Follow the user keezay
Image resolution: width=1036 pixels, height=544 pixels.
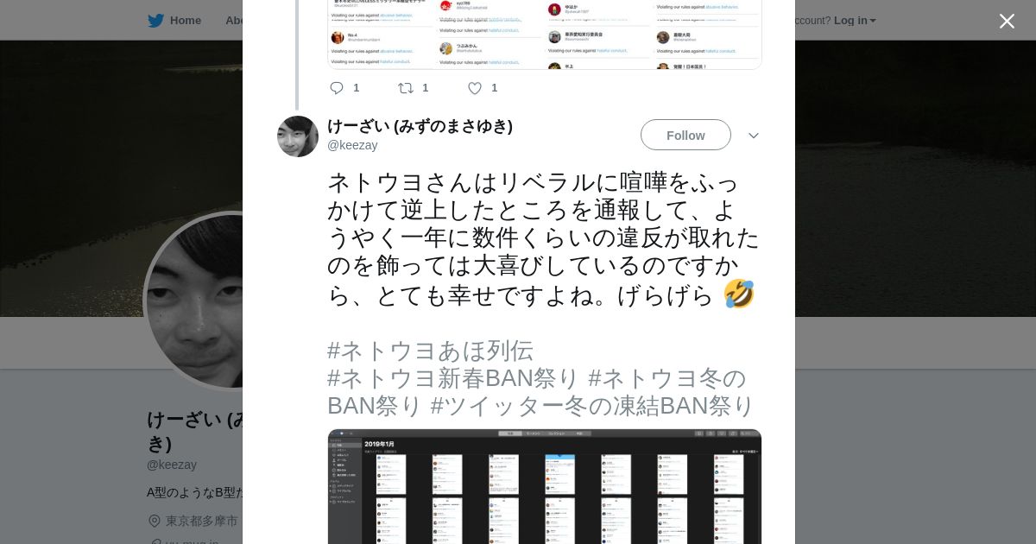[x=685, y=136]
